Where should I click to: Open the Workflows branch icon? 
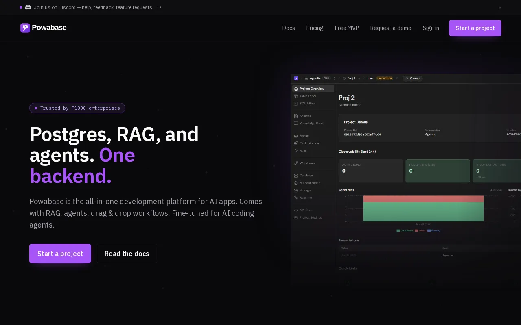point(296,163)
